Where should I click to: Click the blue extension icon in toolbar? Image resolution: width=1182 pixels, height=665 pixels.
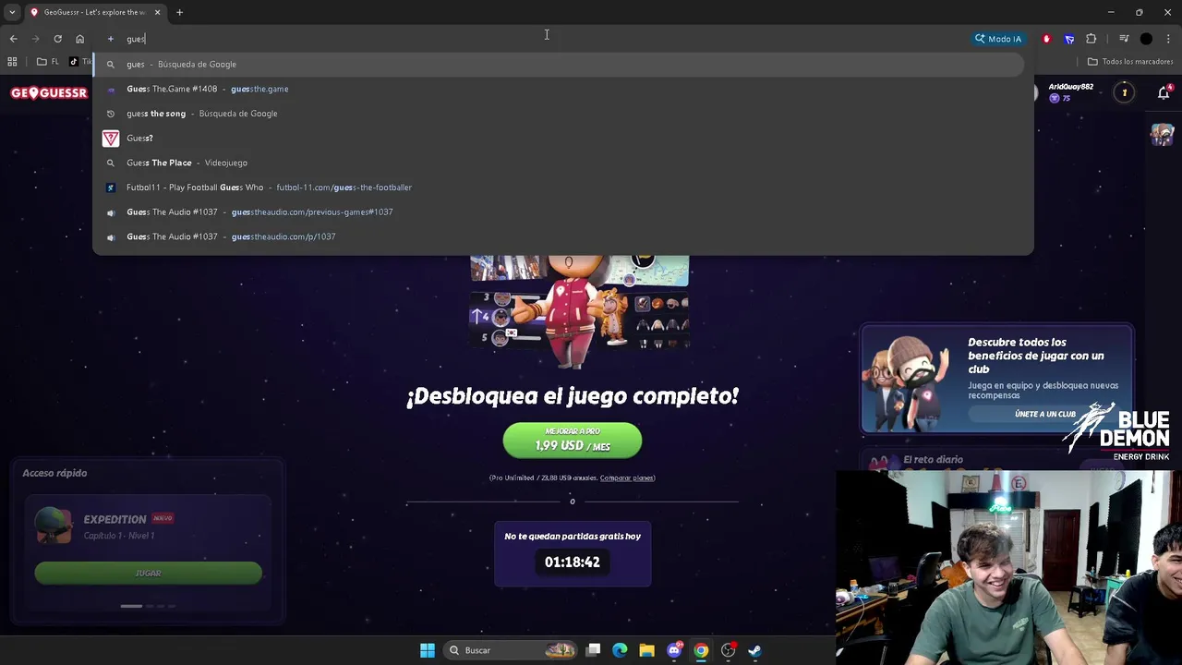coord(1069,39)
